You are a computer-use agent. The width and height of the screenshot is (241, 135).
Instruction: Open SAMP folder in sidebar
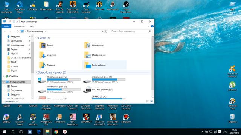(x=14, y=62)
